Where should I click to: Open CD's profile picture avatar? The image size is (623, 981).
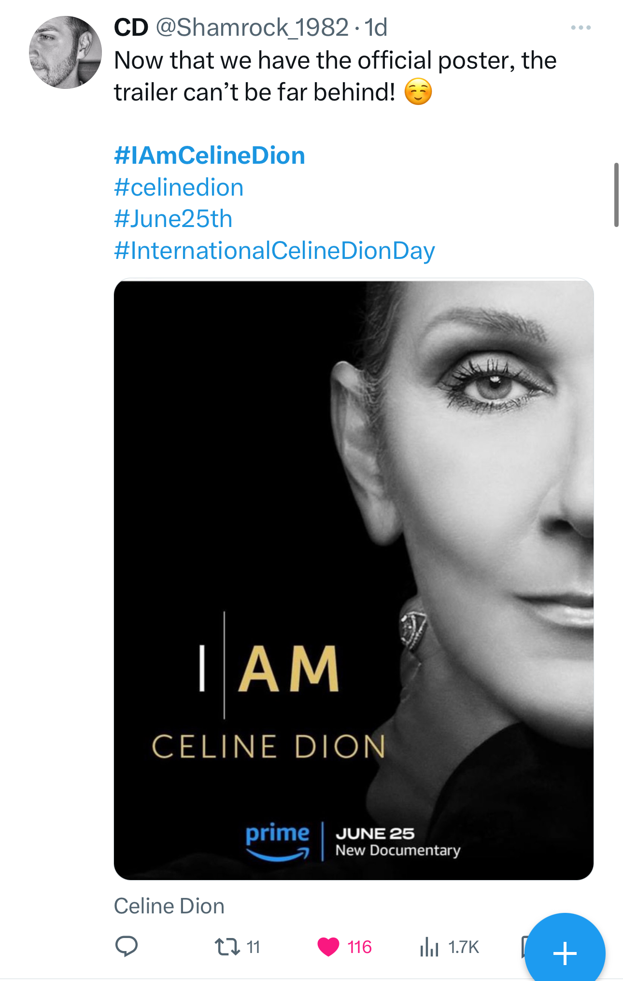[x=65, y=53]
